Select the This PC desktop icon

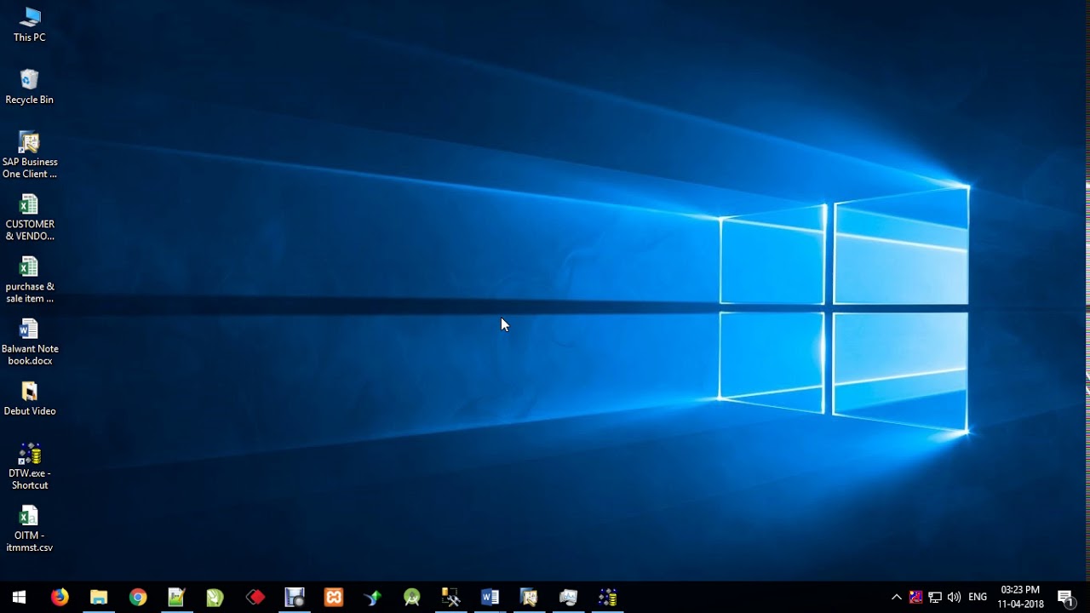pyautogui.click(x=30, y=25)
